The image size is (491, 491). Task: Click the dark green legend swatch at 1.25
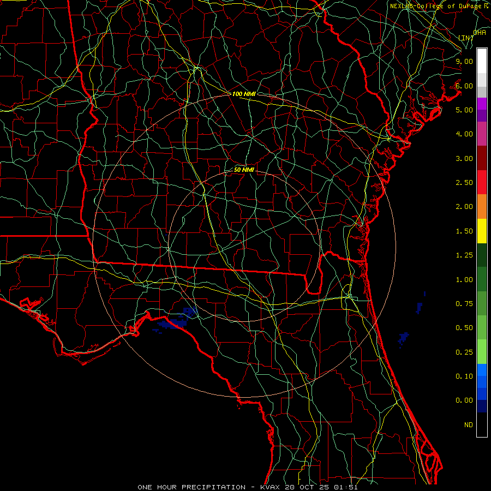click(x=482, y=255)
